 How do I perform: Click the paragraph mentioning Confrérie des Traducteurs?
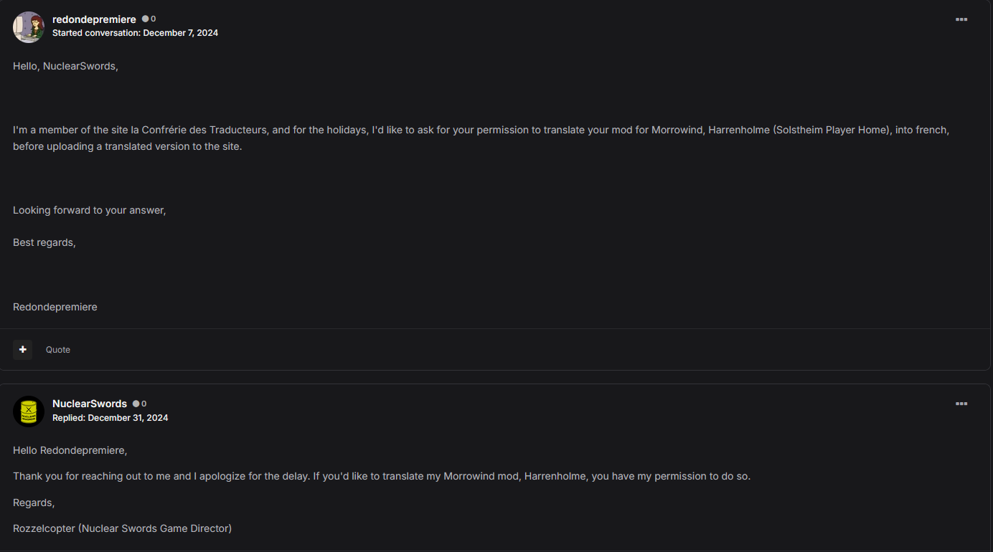coord(481,138)
